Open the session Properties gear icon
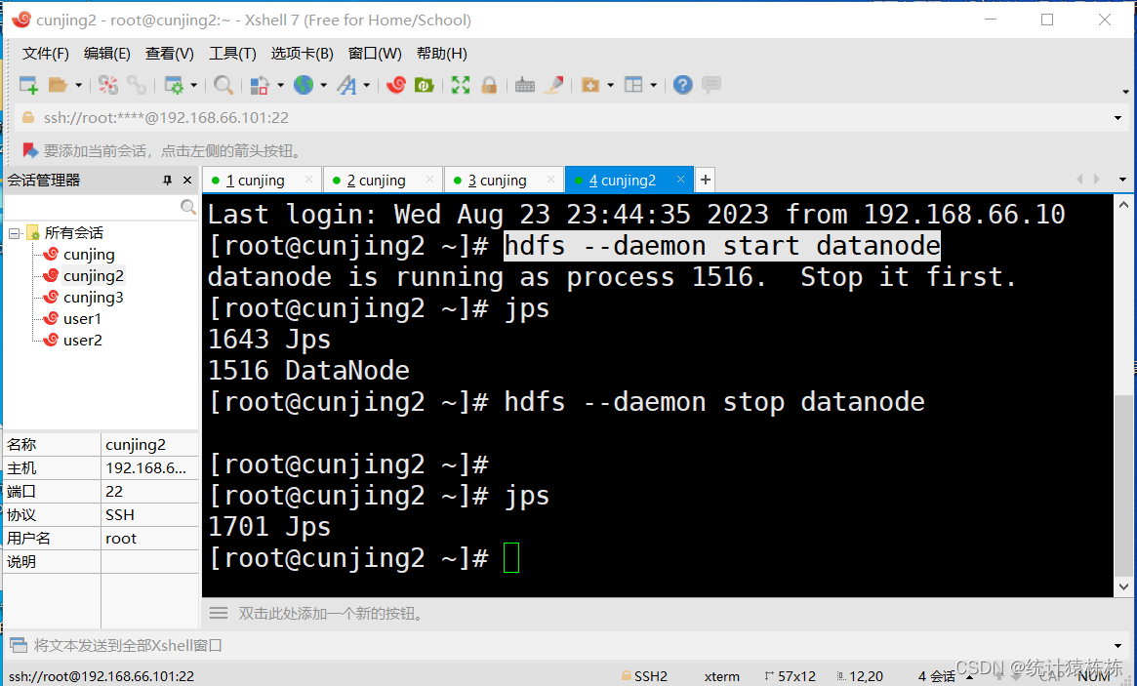 [174, 85]
